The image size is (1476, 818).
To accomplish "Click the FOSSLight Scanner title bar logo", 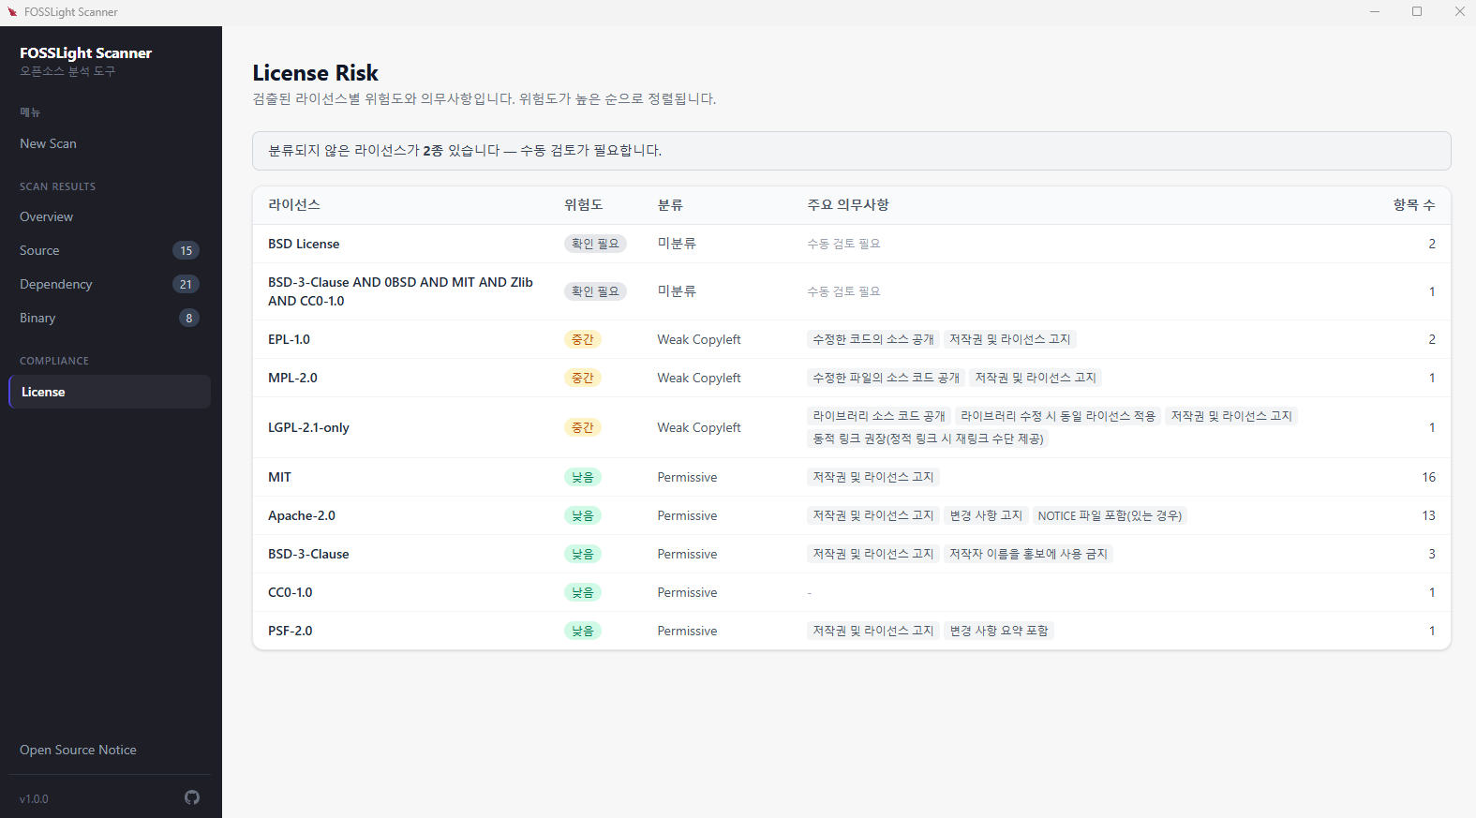I will [x=12, y=12].
